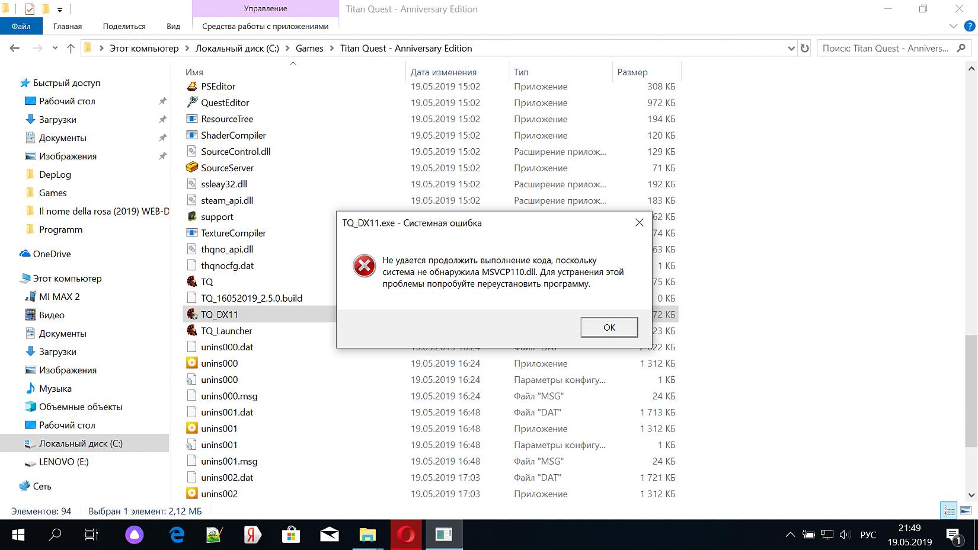
Task: Sort by Дата изменения column header
Action: (x=443, y=72)
